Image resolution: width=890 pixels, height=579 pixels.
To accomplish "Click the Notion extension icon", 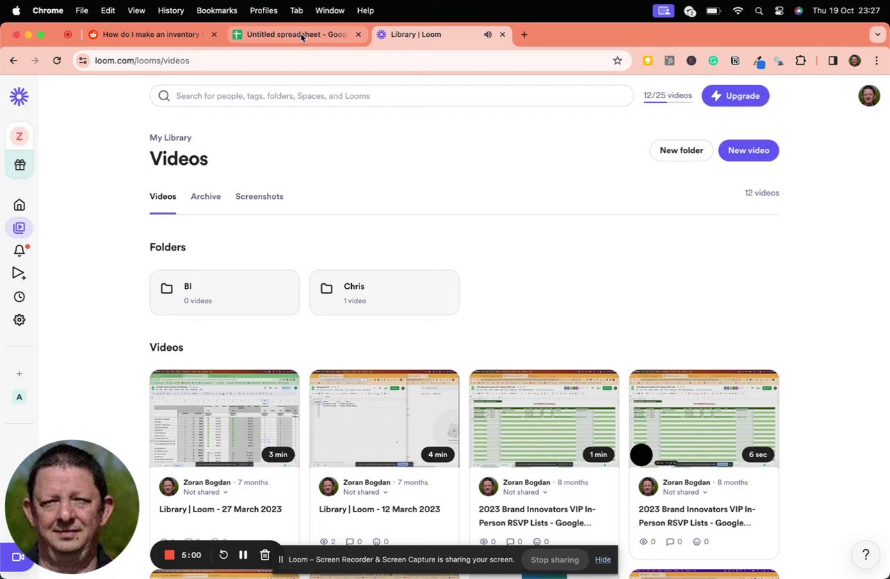I will point(735,61).
